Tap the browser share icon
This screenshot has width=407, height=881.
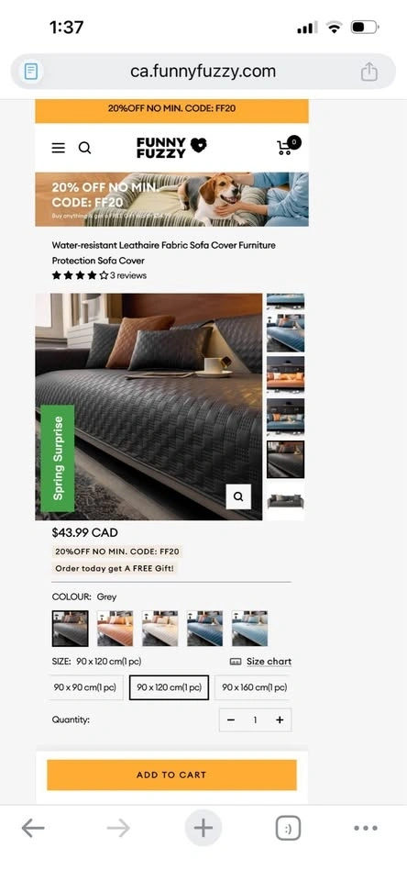click(368, 72)
